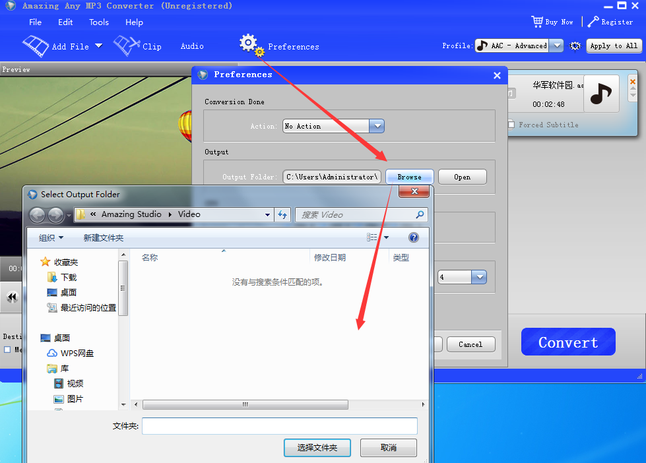Open the Help menu
Image resolution: width=646 pixels, height=463 pixels.
tap(134, 22)
